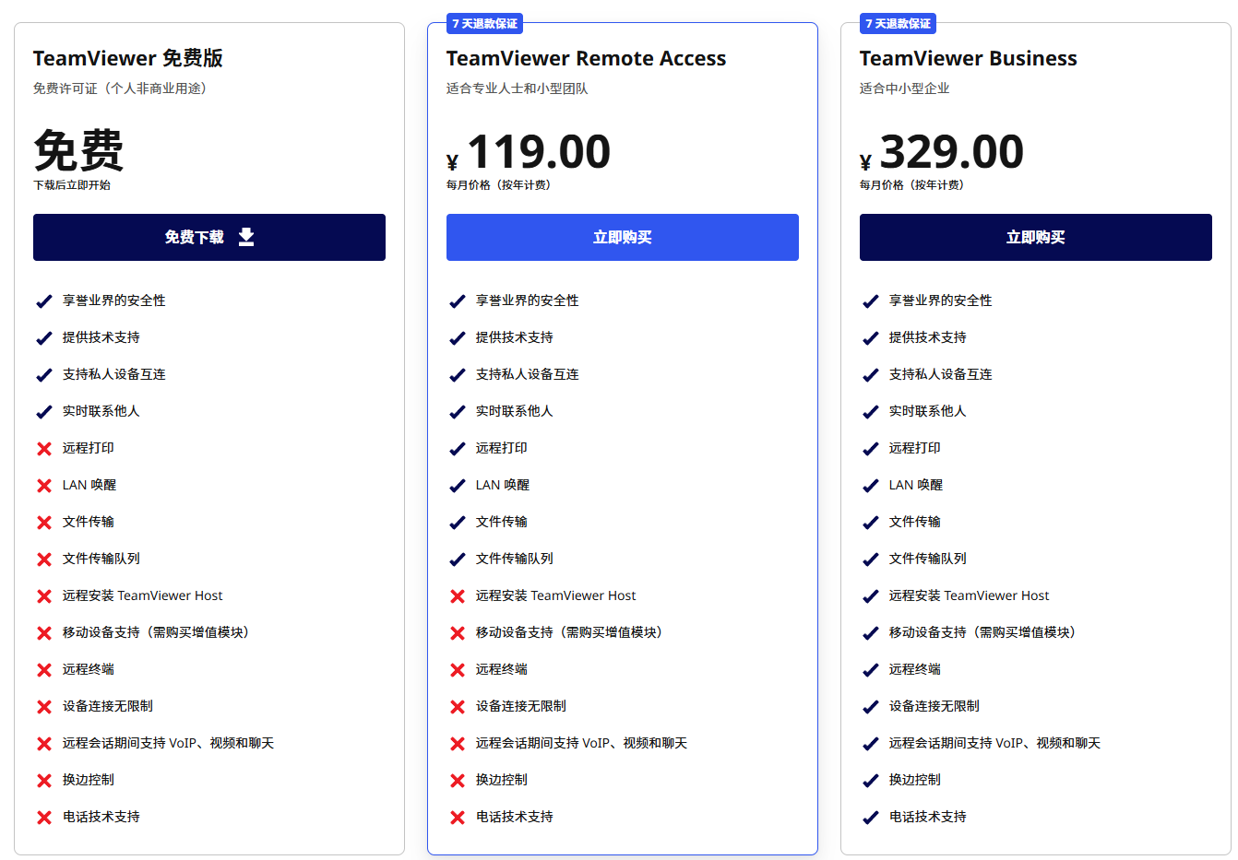Select the TeamViewer Business heading

[968, 58]
